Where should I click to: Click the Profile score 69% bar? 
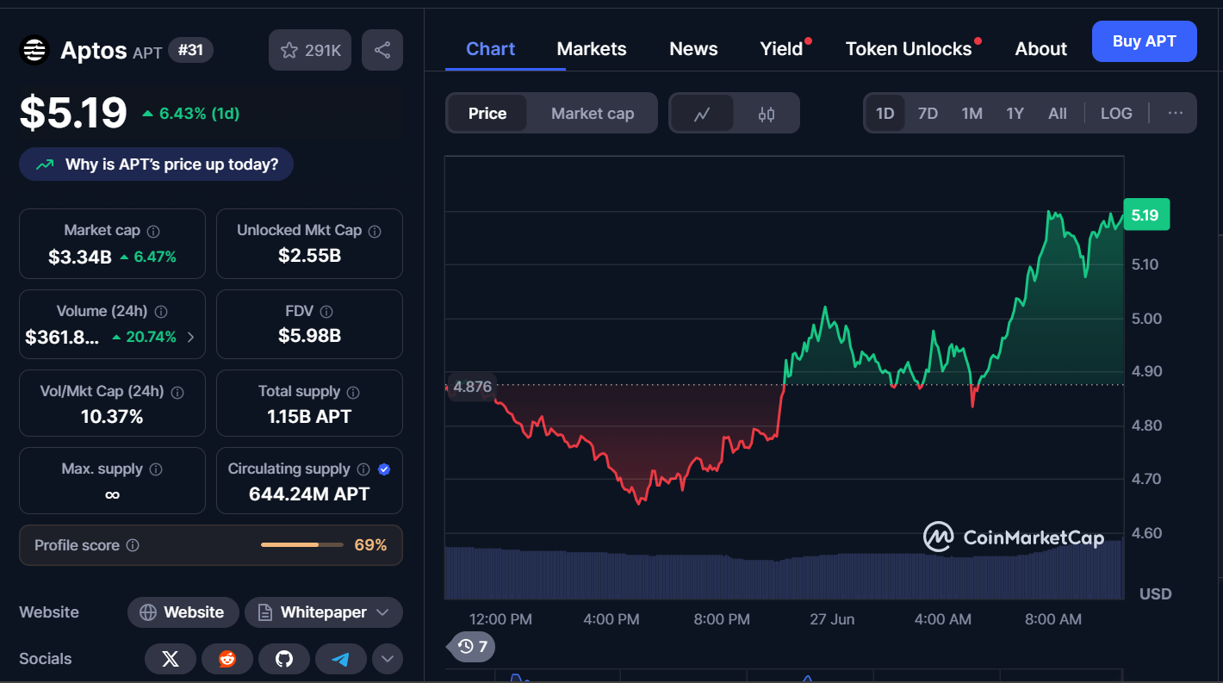click(x=301, y=545)
